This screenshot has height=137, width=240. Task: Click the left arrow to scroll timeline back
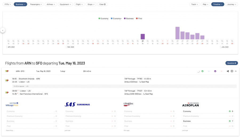pyautogui.click(x=3, y=30)
